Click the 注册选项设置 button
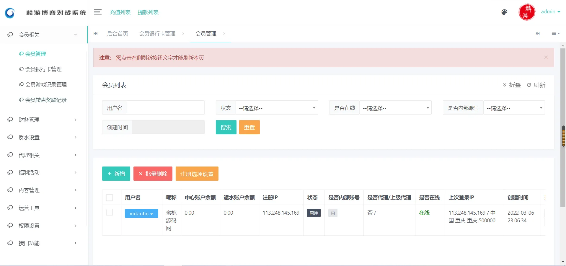 (197, 174)
